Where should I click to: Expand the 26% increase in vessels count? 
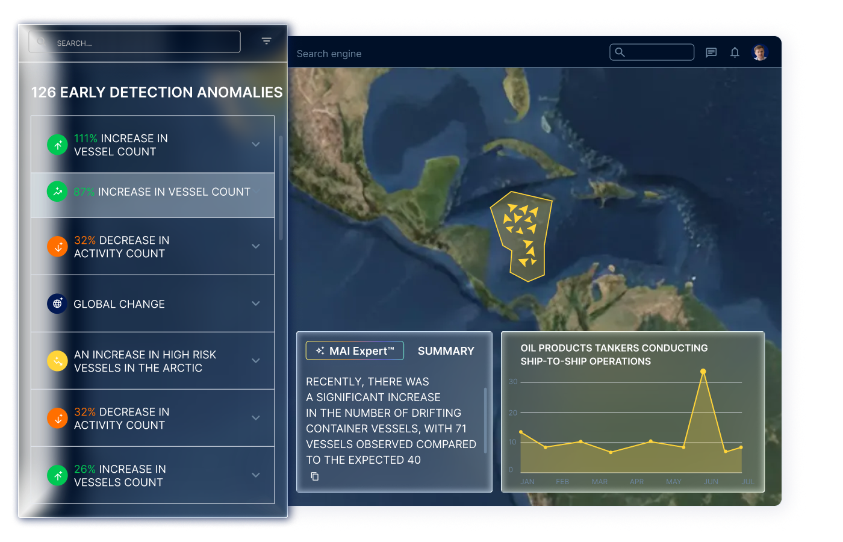256,475
